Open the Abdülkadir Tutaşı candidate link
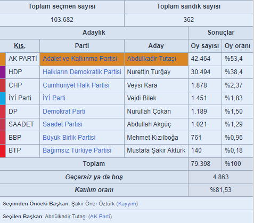Image resolution: width=254 pixels, height=223 pixels. tap(152, 59)
